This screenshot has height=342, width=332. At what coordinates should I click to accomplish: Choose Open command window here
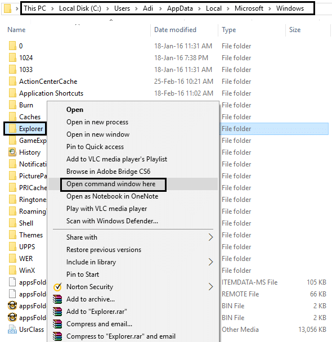(x=111, y=184)
